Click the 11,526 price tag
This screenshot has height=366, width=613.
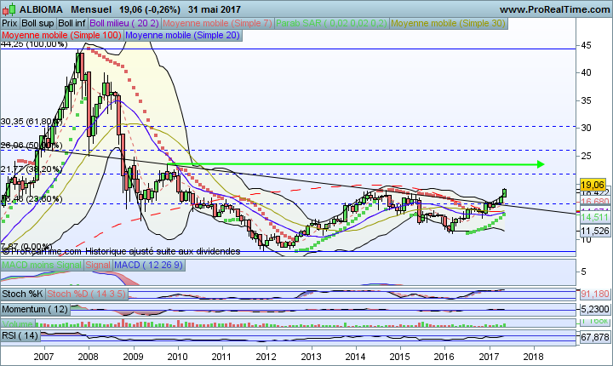tap(595, 232)
